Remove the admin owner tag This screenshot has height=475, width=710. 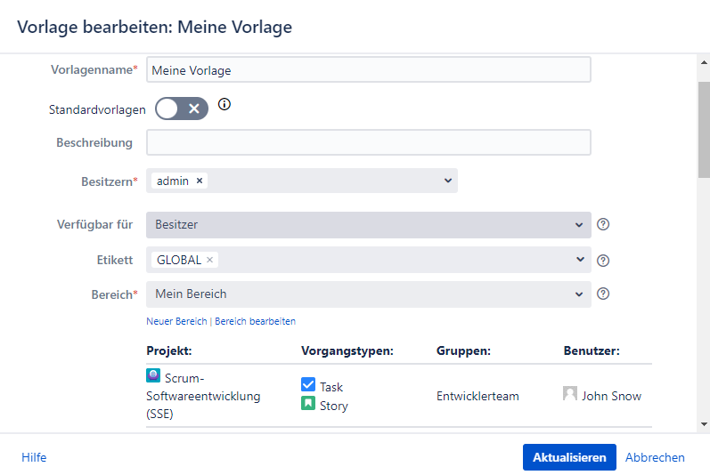tap(200, 181)
